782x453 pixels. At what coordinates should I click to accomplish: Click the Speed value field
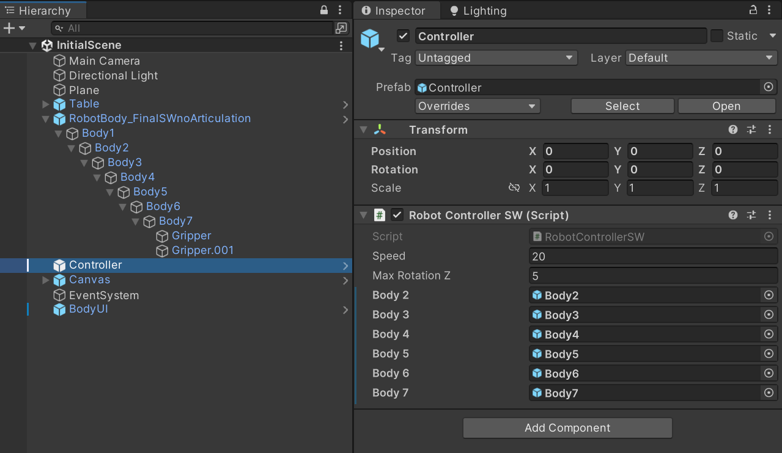pyautogui.click(x=653, y=256)
